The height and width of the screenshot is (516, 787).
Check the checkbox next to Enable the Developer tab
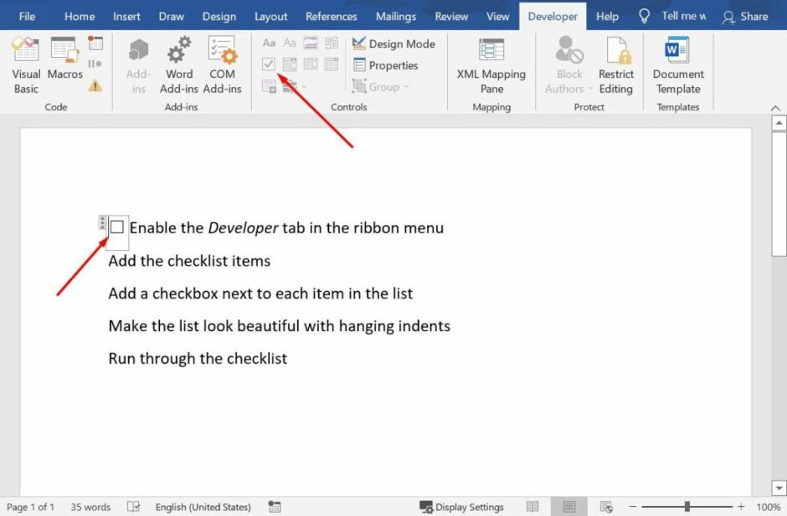point(116,227)
